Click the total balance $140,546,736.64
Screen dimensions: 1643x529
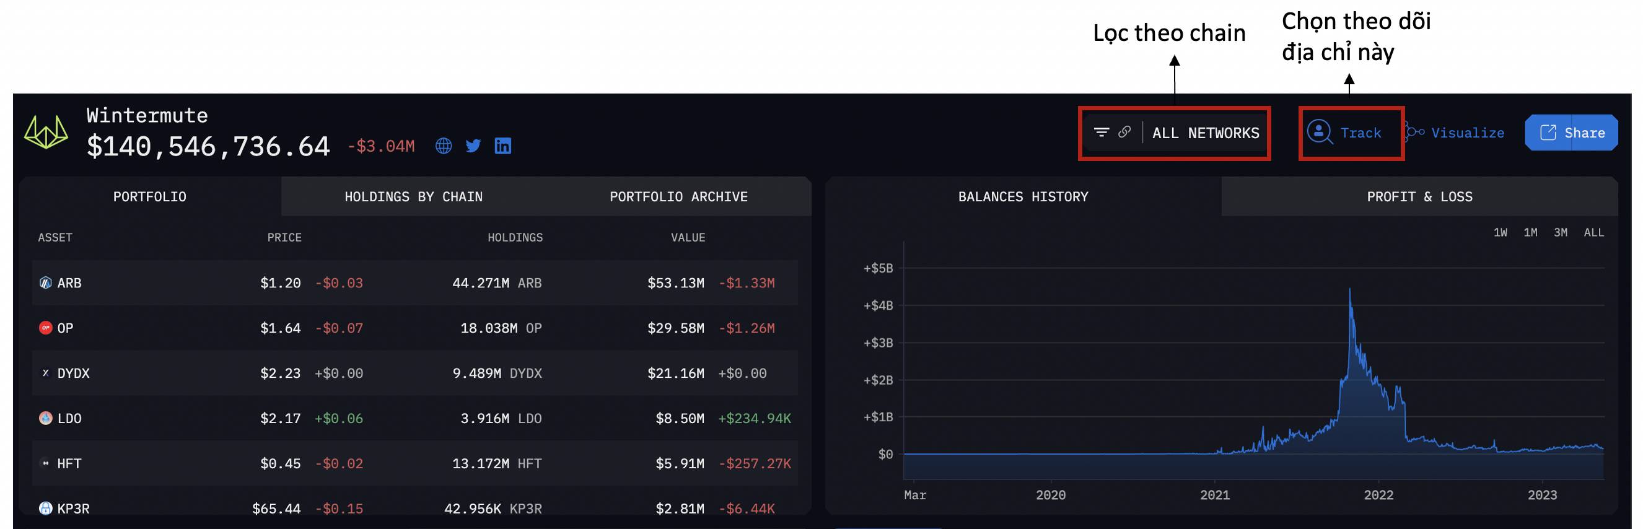[x=209, y=147]
